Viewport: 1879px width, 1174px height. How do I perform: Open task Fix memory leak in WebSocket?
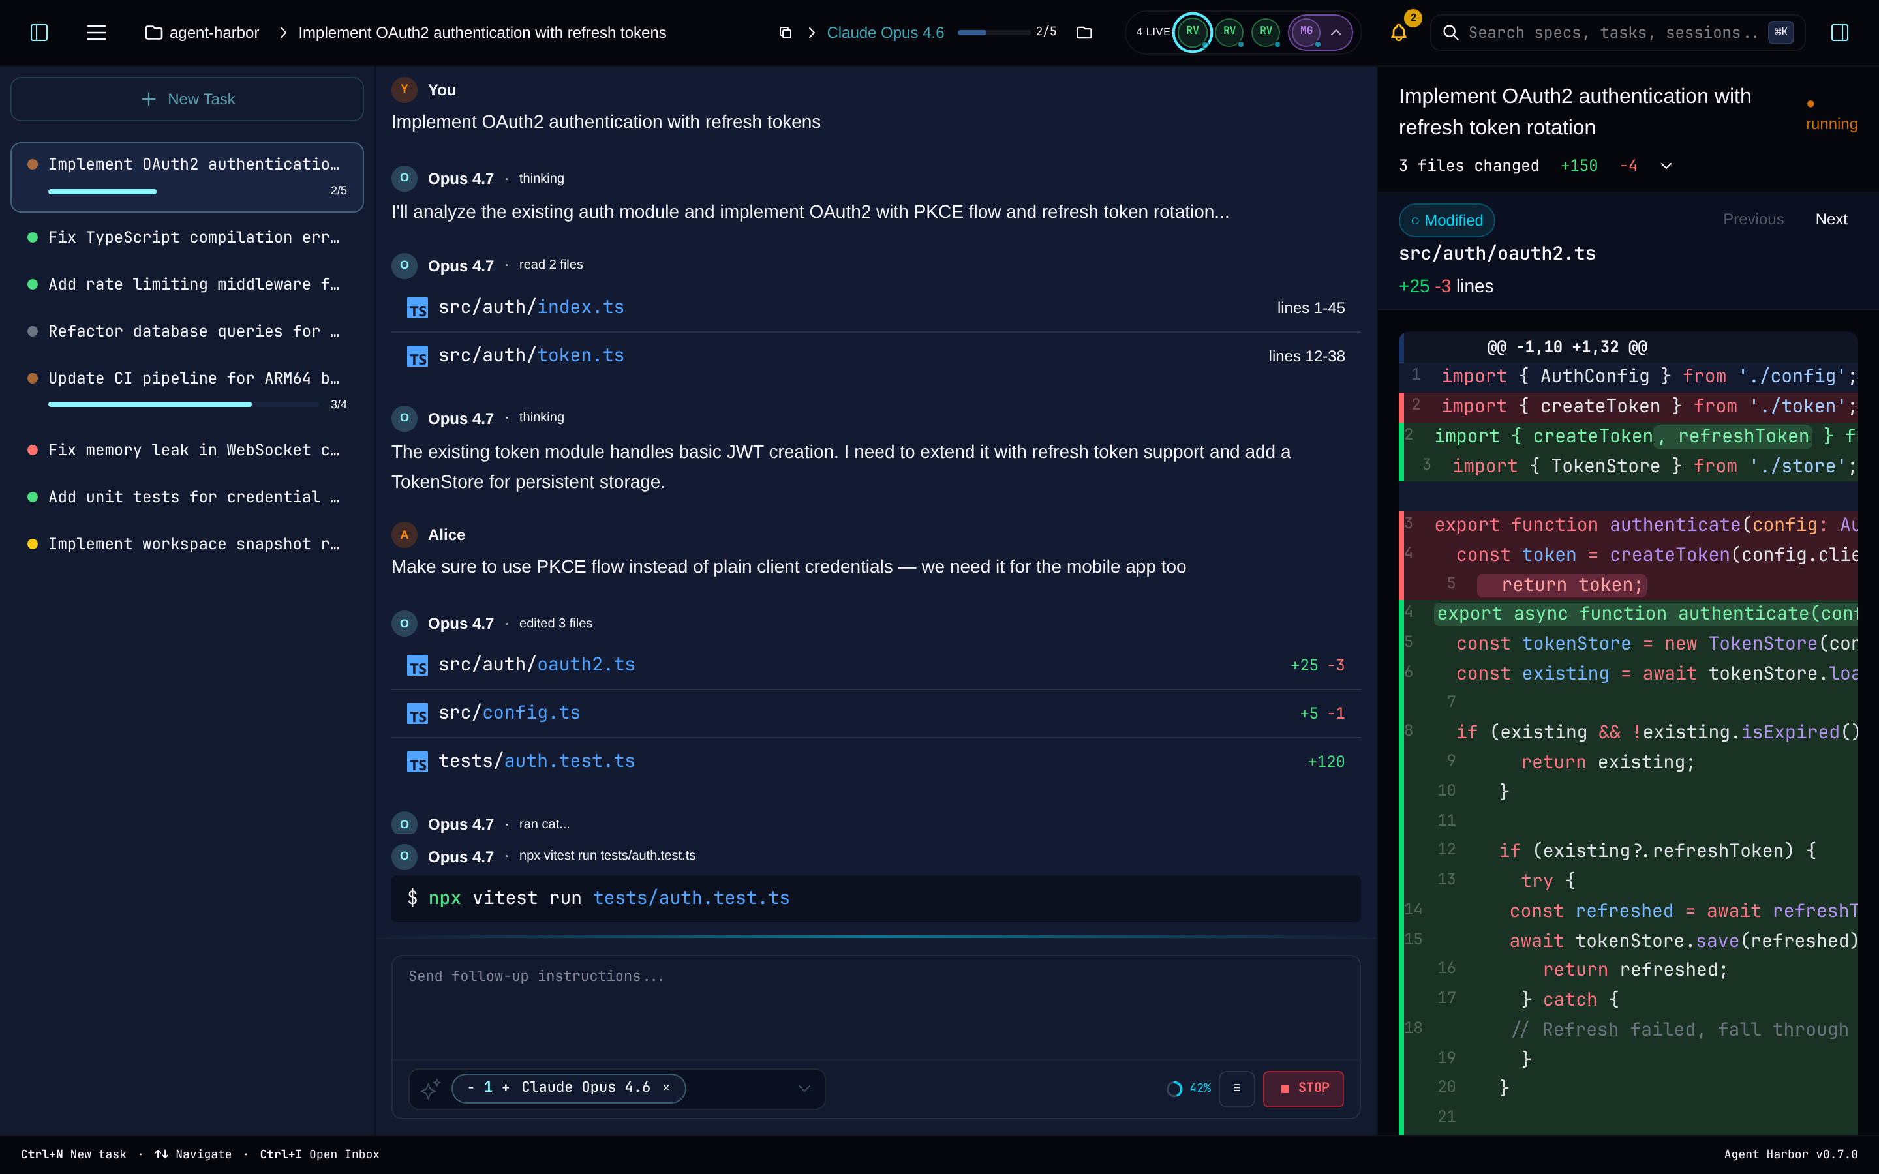[187, 450]
